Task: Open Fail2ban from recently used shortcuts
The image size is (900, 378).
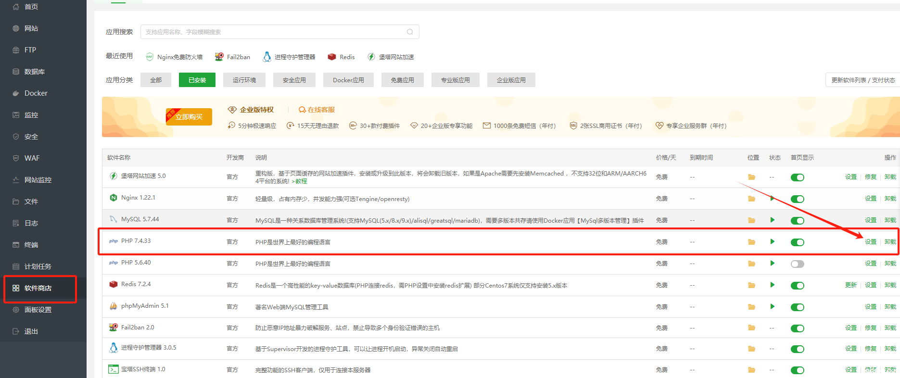Action: click(x=233, y=57)
